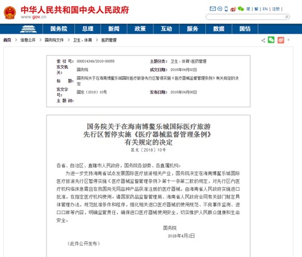The image size is (302, 257).
Task: Click the signed date 2018年4月2日
Action: coord(181,236)
